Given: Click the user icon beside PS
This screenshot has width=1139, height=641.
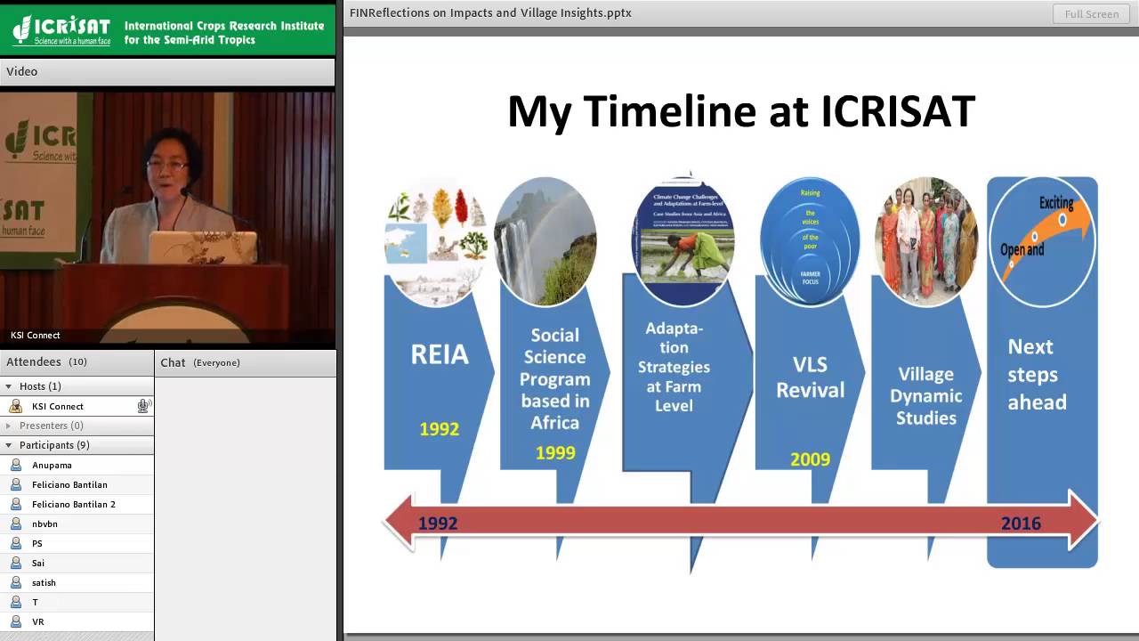Looking at the screenshot, I should tap(15, 543).
